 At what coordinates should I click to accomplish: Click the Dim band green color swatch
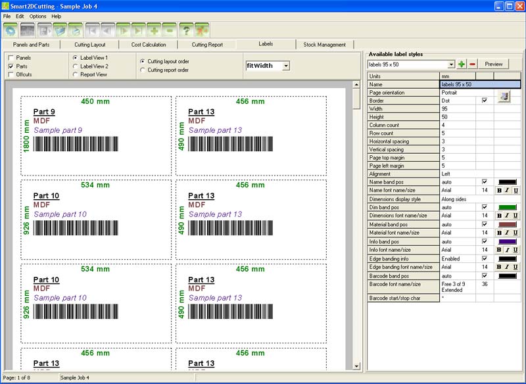point(508,208)
